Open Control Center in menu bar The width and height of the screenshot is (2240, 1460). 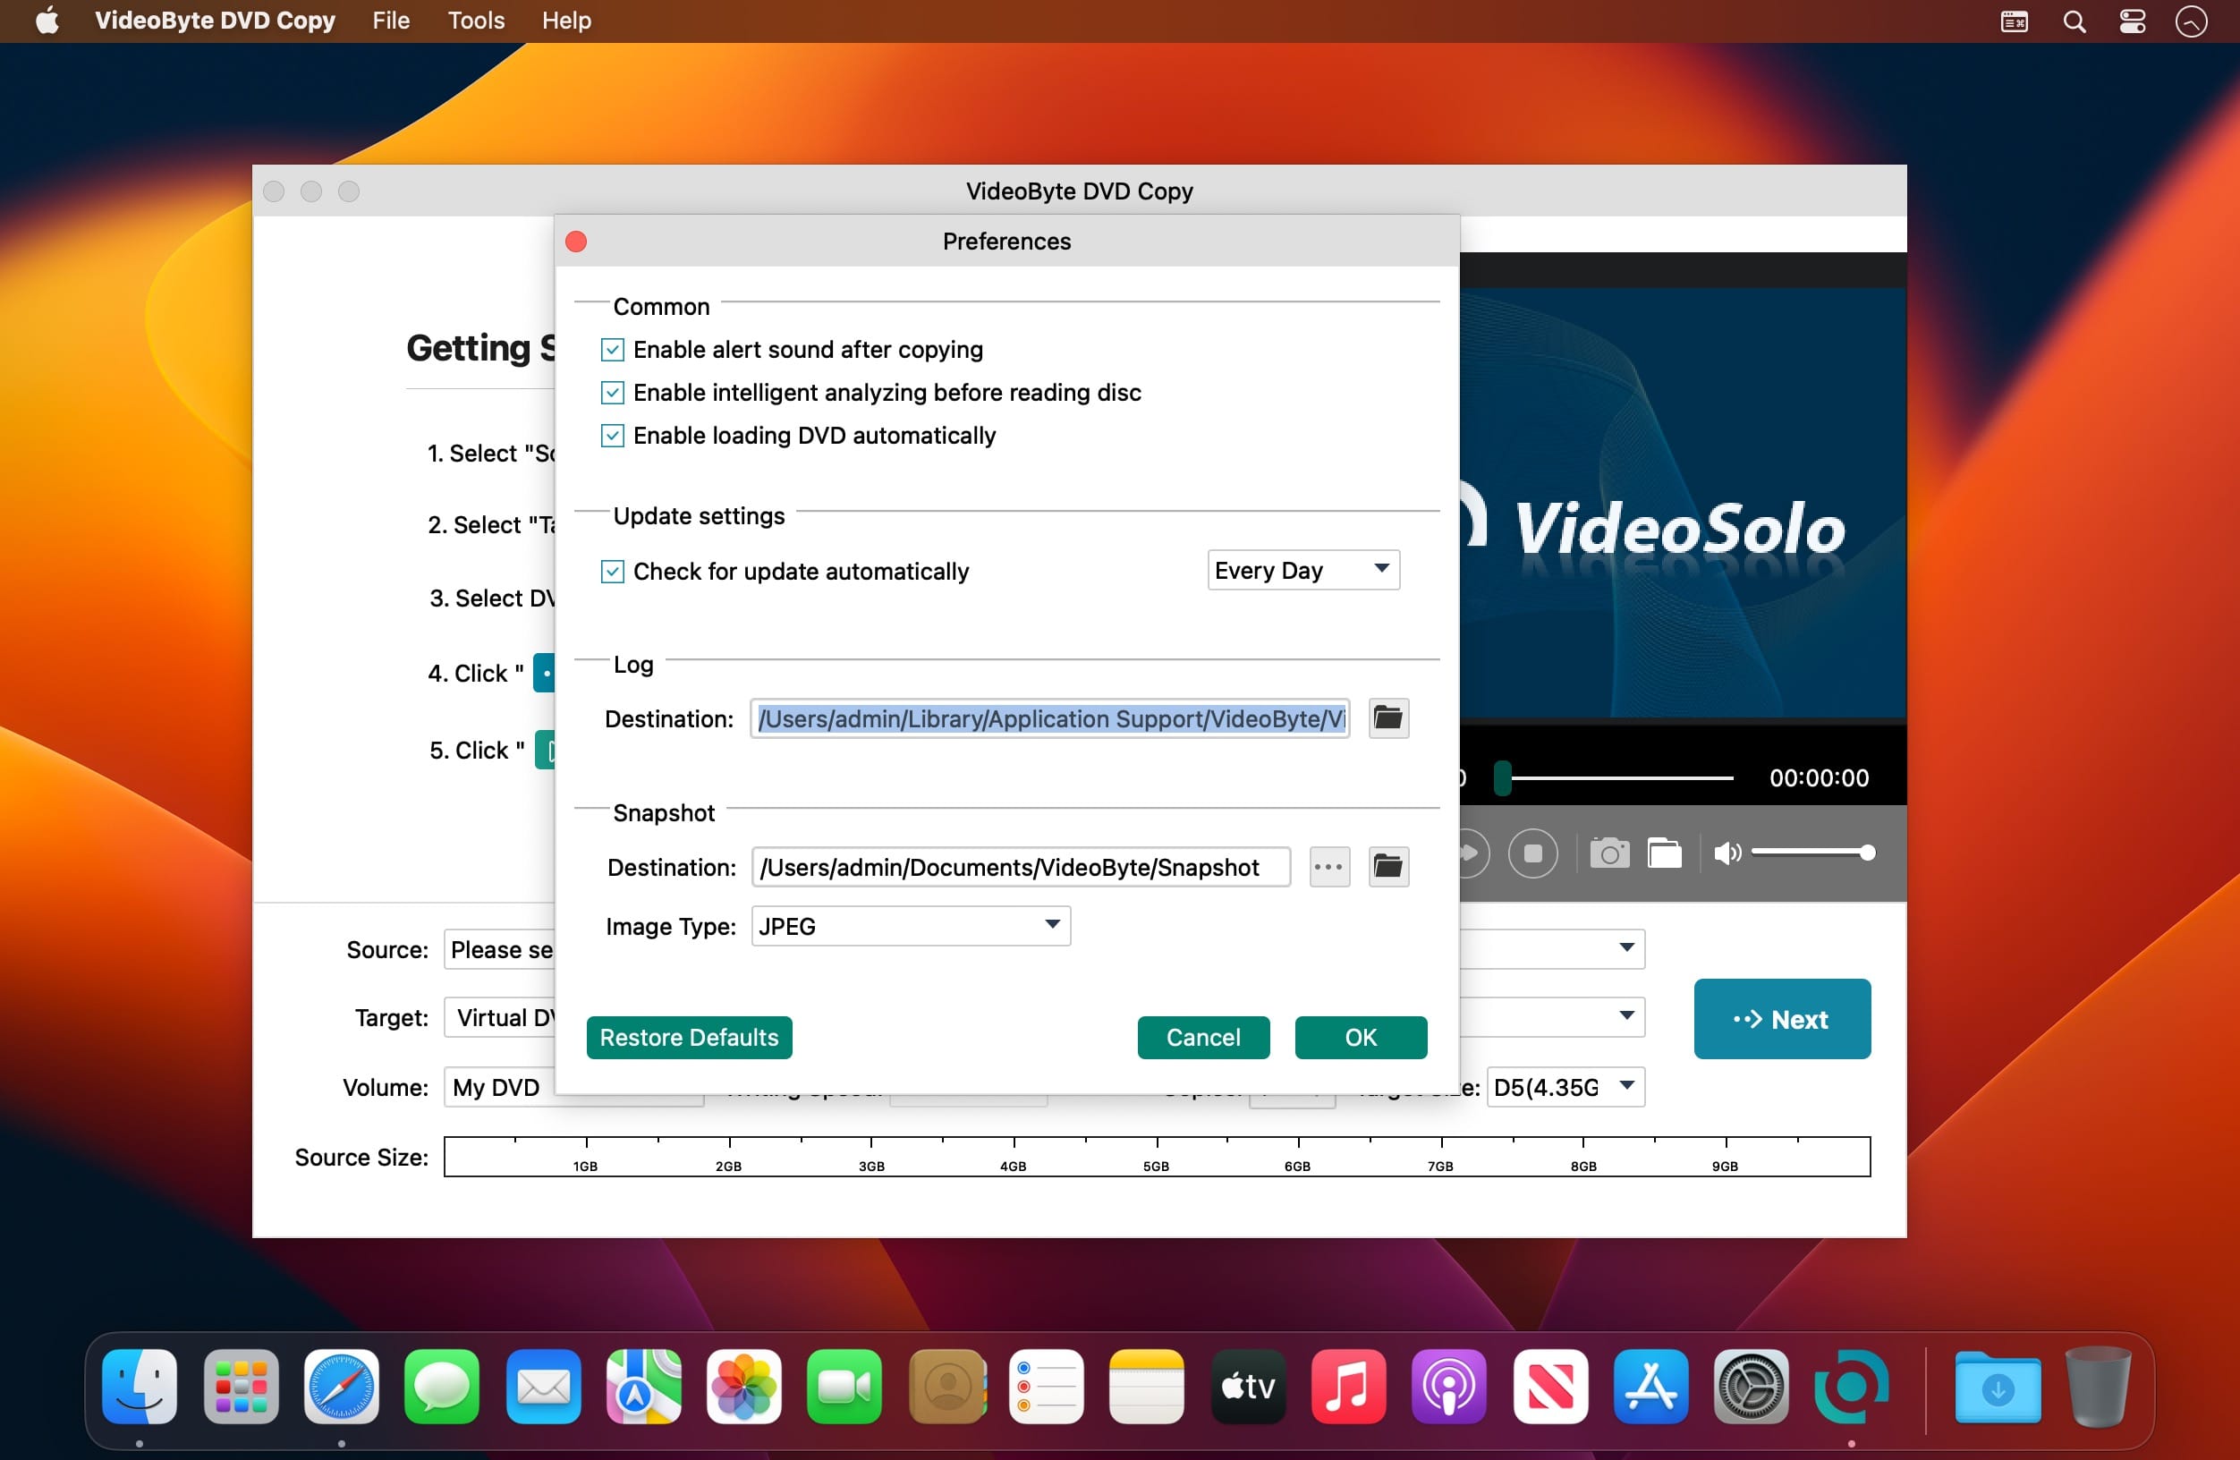(x=2133, y=21)
